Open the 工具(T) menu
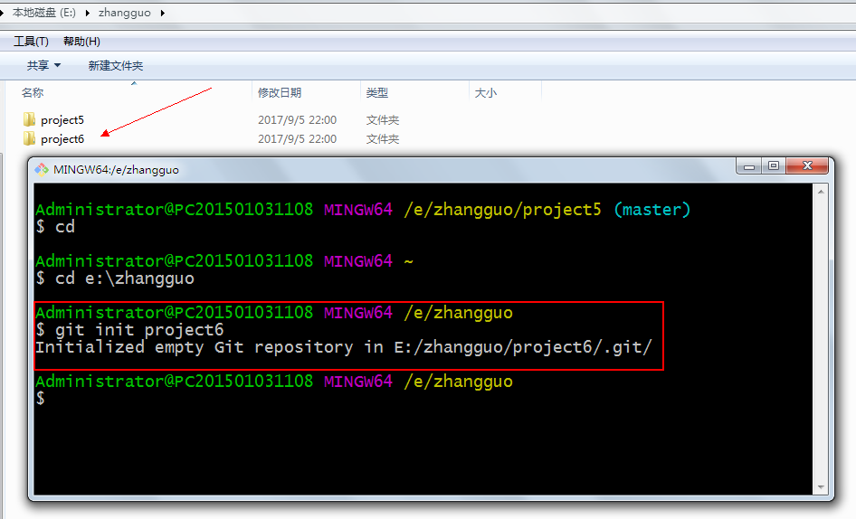Screen dimensions: 856x519 [x=31, y=42]
